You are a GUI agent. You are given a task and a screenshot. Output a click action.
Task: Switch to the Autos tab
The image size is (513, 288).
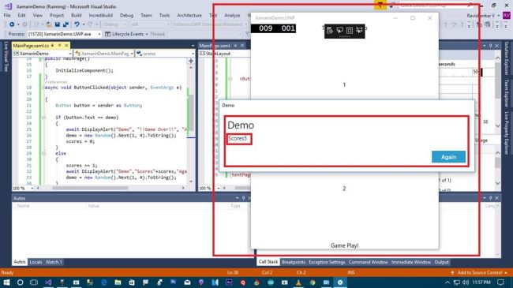coord(19,262)
